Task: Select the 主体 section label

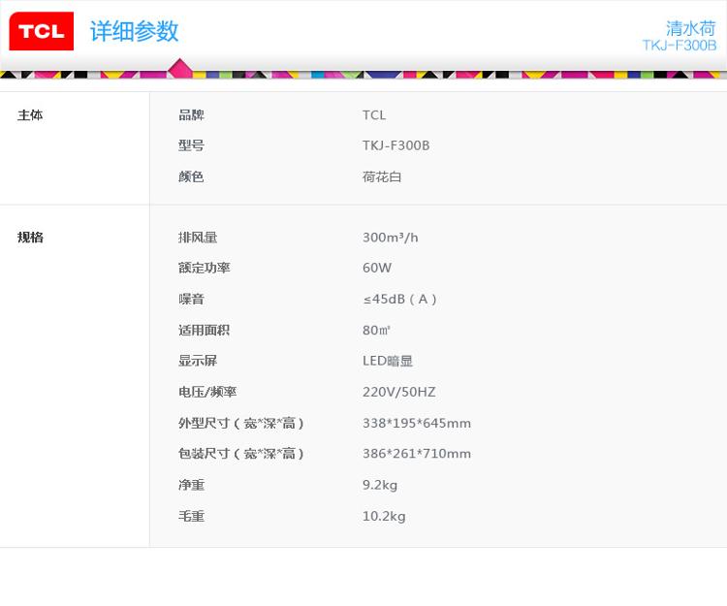Action: (30, 115)
